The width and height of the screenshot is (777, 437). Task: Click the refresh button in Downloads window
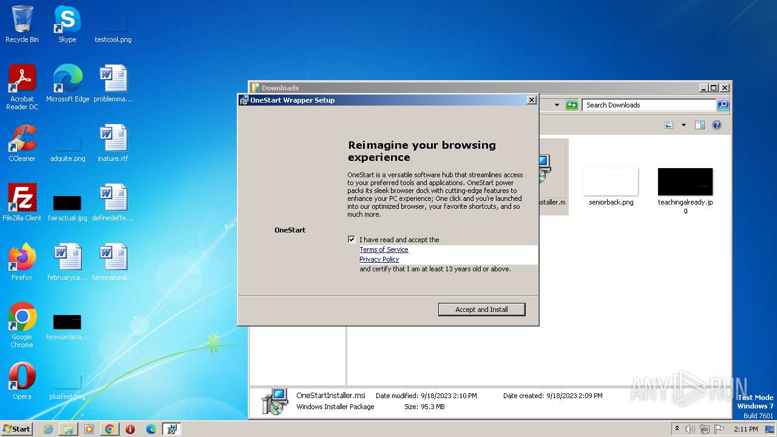(572, 105)
